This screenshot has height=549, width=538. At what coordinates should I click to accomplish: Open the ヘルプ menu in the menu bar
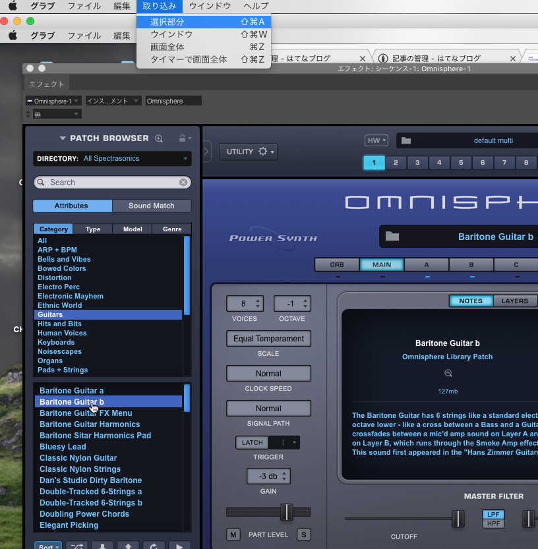point(256,6)
